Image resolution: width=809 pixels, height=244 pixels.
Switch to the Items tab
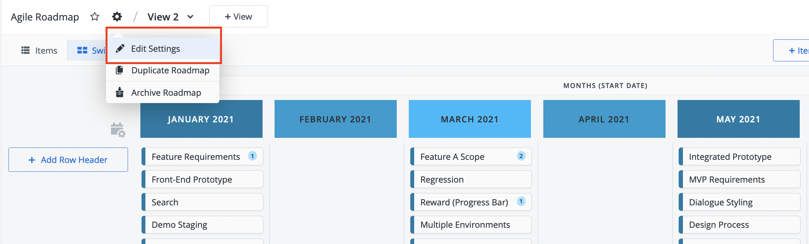39,51
